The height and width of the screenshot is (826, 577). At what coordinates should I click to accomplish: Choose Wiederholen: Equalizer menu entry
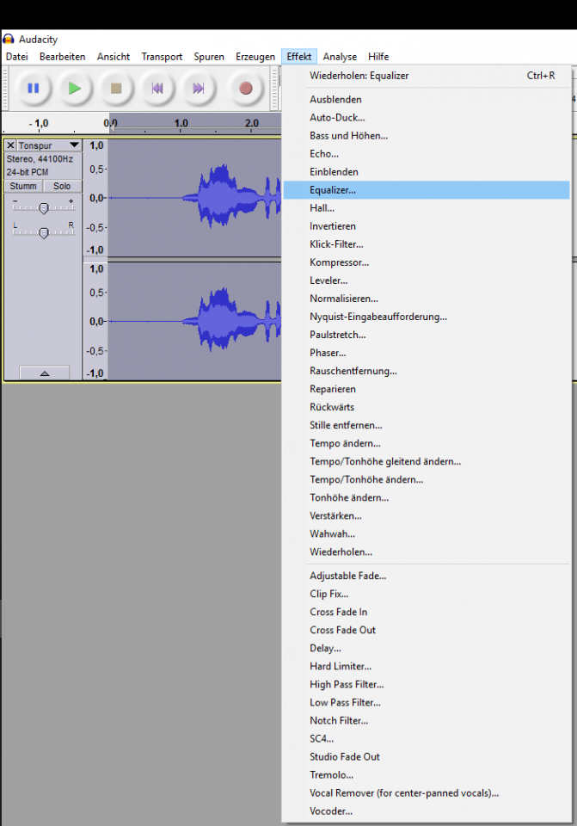point(359,76)
